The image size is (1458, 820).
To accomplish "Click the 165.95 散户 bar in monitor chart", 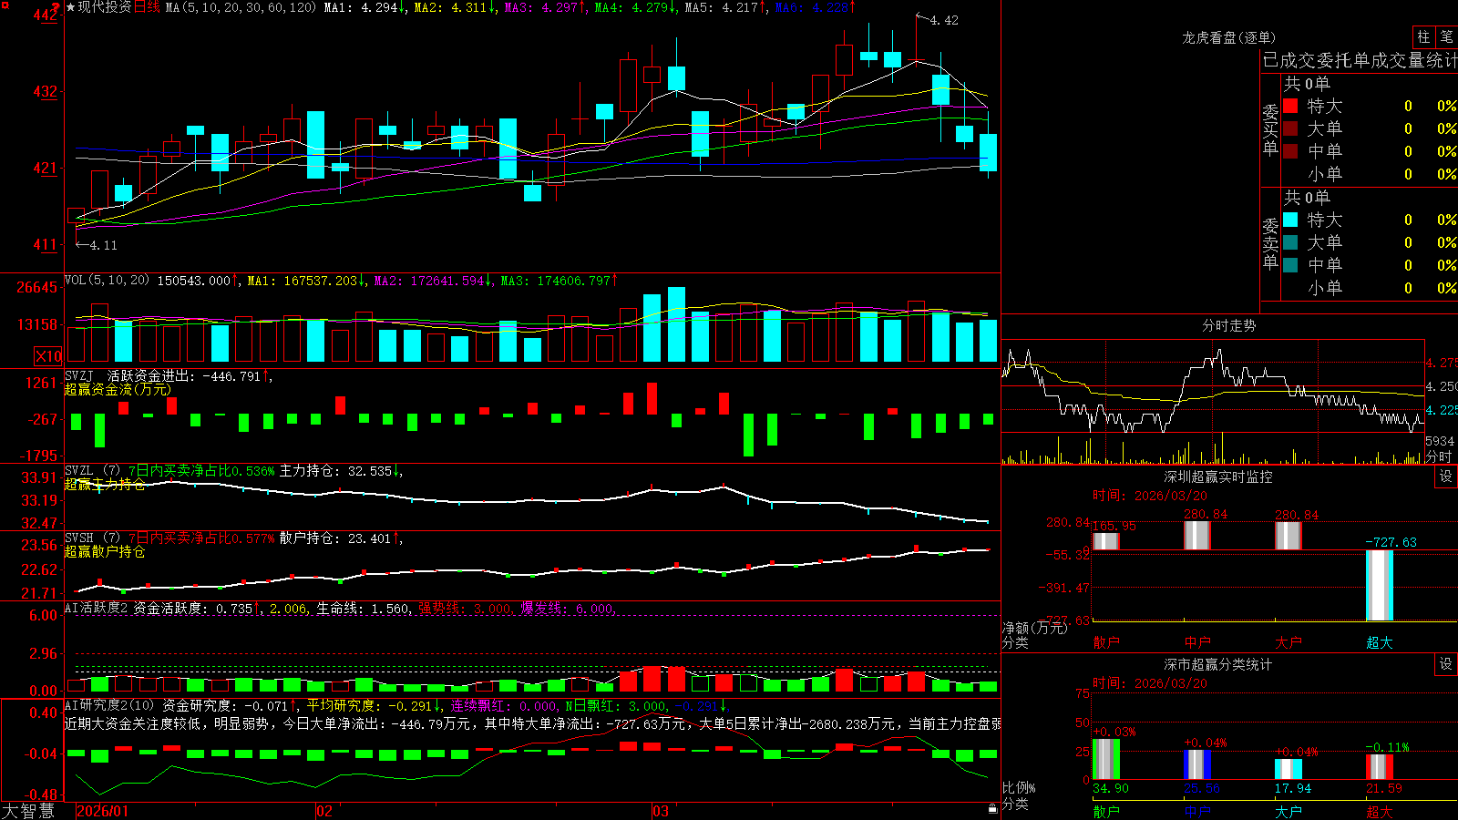I will pos(1106,541).
